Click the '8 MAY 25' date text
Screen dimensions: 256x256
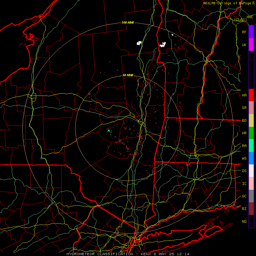coord(164,254)
